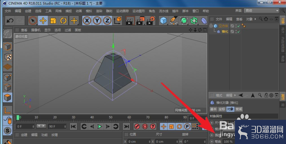This screenshot has width=286, height=144.
Task: Open the spline Pen tool
Action: click(173, 21)
